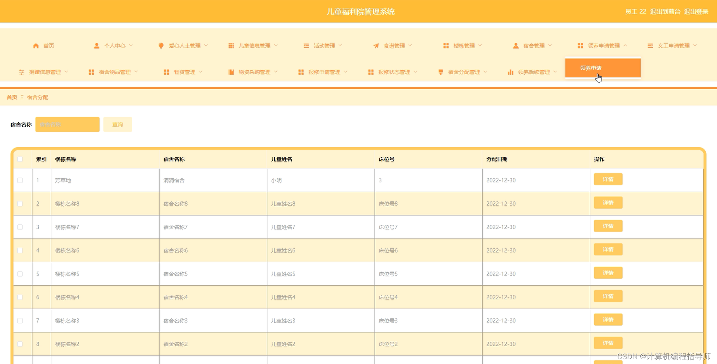Click the bulb icon for 爱心人士管理

point(161,46)
